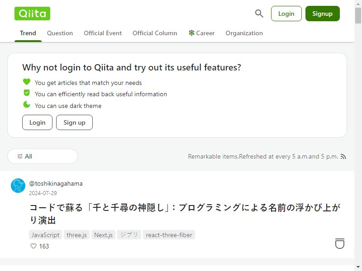362x271 pixels.
Task: Click the Qiita logo
Action: click(32, 14)
